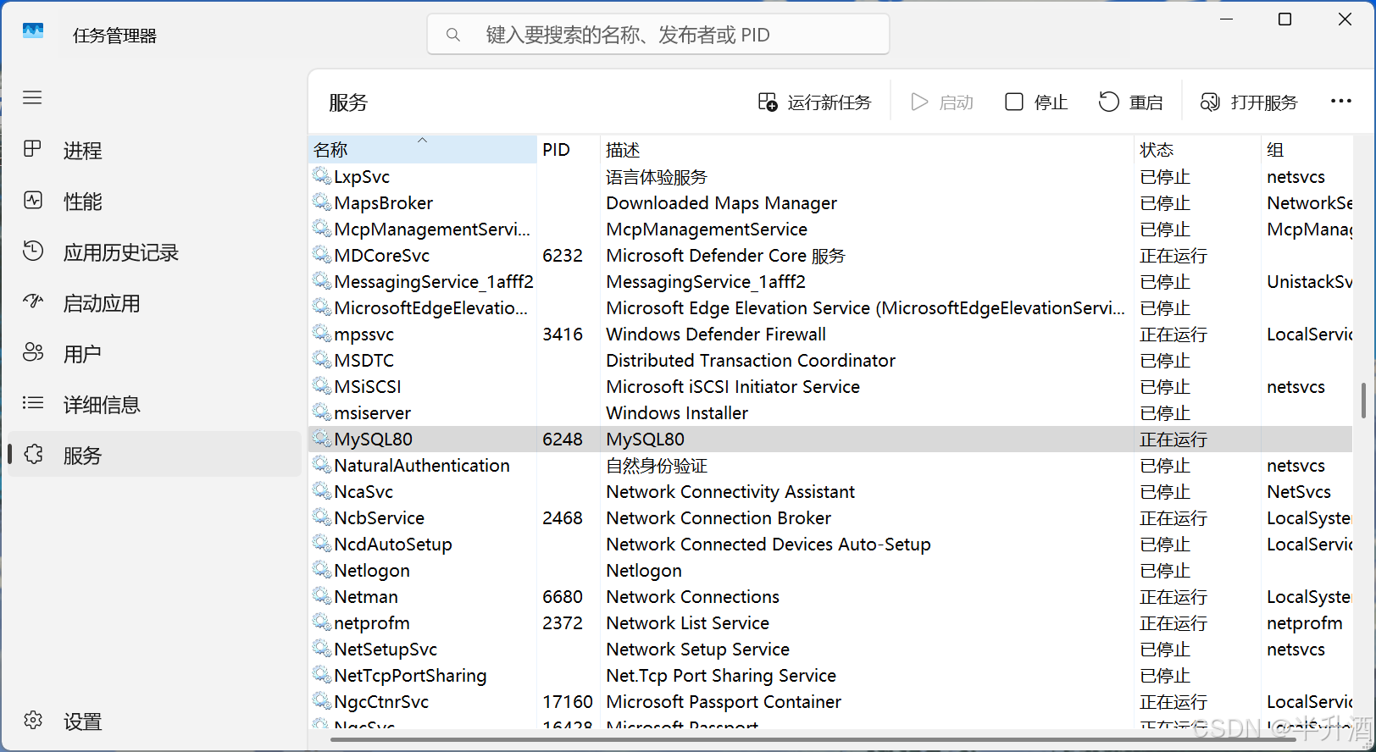This screenshot has width=1376, height=752.
Task: Click 'Network Connection Broker' description
Action: pos(719,518)
